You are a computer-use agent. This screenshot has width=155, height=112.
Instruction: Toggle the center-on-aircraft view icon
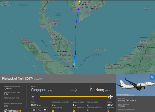point(34,110)
